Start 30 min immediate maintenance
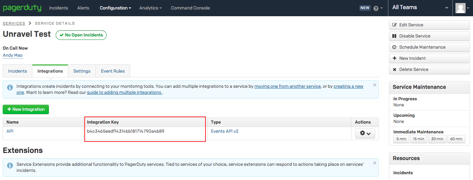This screenshot has height=180, width=473. (x=437, y=139)
